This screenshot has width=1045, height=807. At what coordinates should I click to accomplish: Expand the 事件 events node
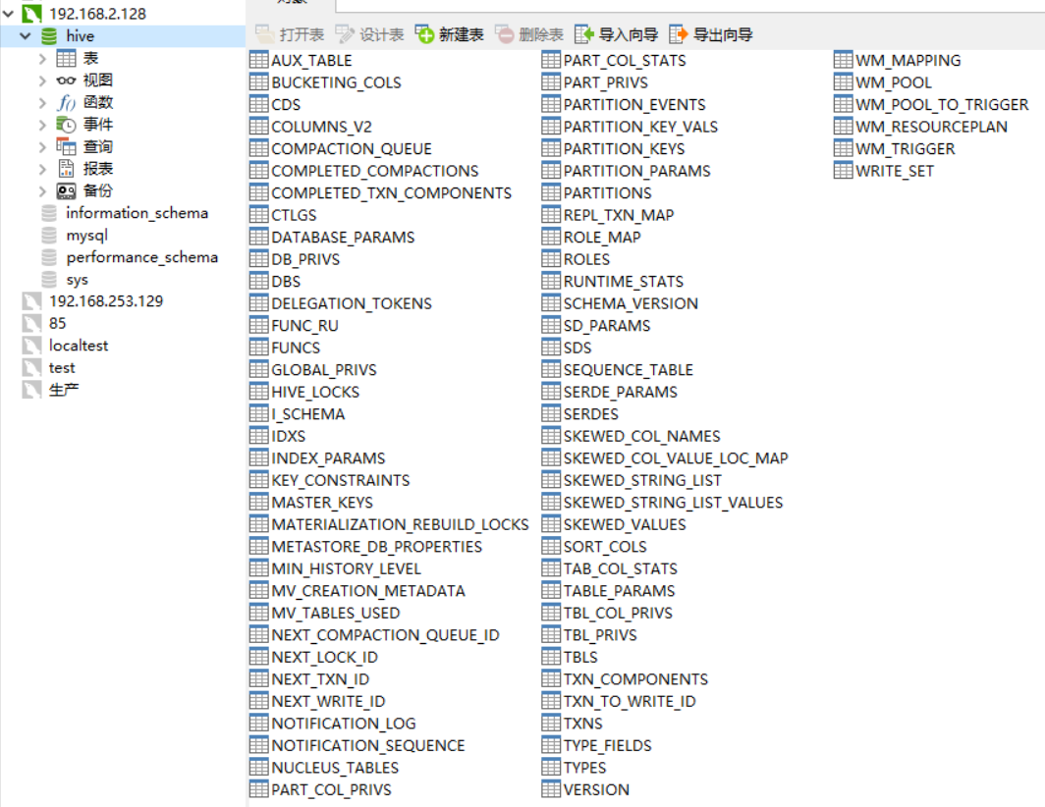[42, 125]
